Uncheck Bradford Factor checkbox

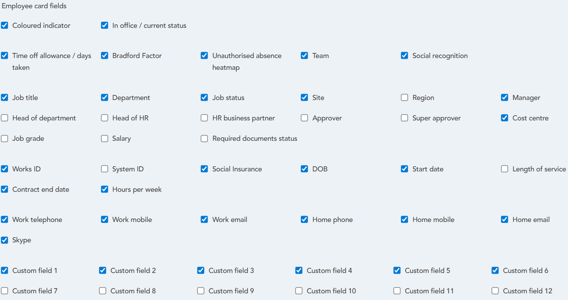pos(104,56)
